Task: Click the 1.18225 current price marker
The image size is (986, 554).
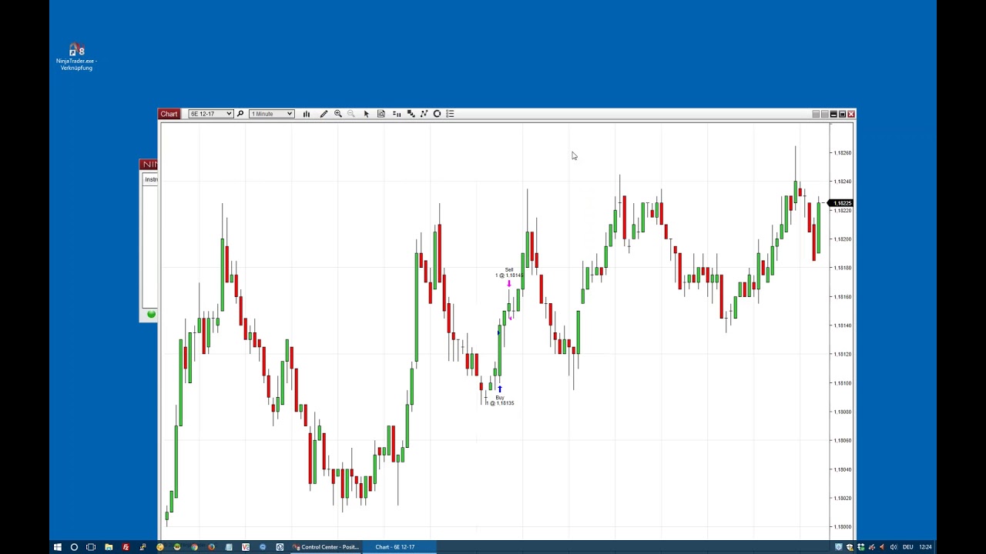Action: (842, 203)
